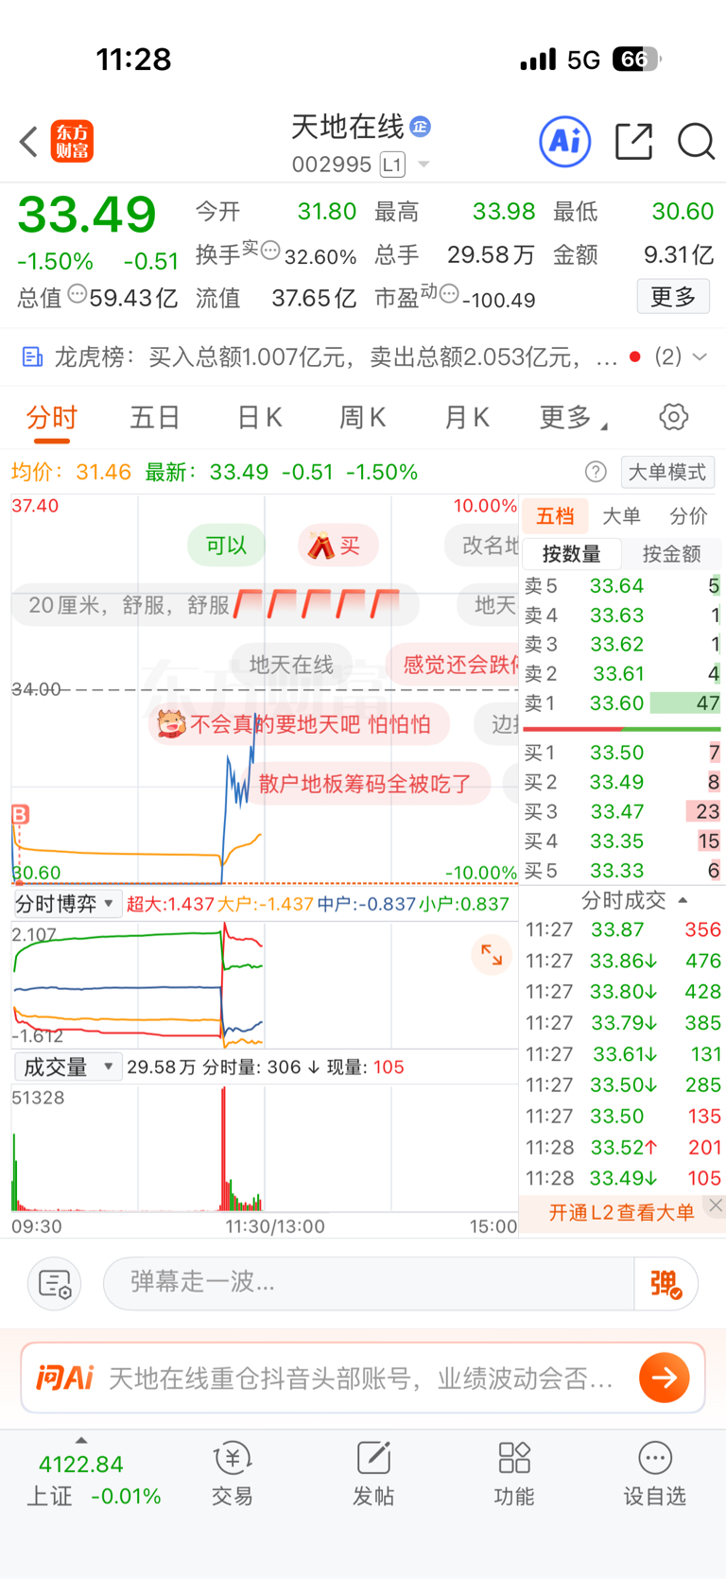
Task: Tap the 不会真的要地天吧 comment bubble
Action: (298, 724)
